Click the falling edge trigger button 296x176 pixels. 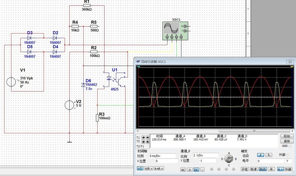268,156
